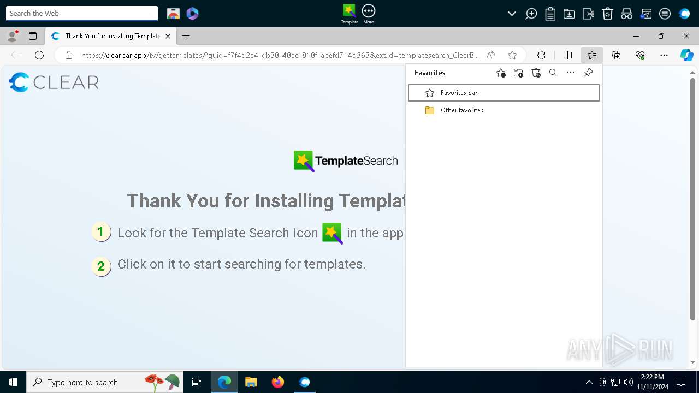Open the Copilot-style purple icon in Clear bar
Image resolution: width=699 pixels, height=393 pixels.
coord(192,14)
